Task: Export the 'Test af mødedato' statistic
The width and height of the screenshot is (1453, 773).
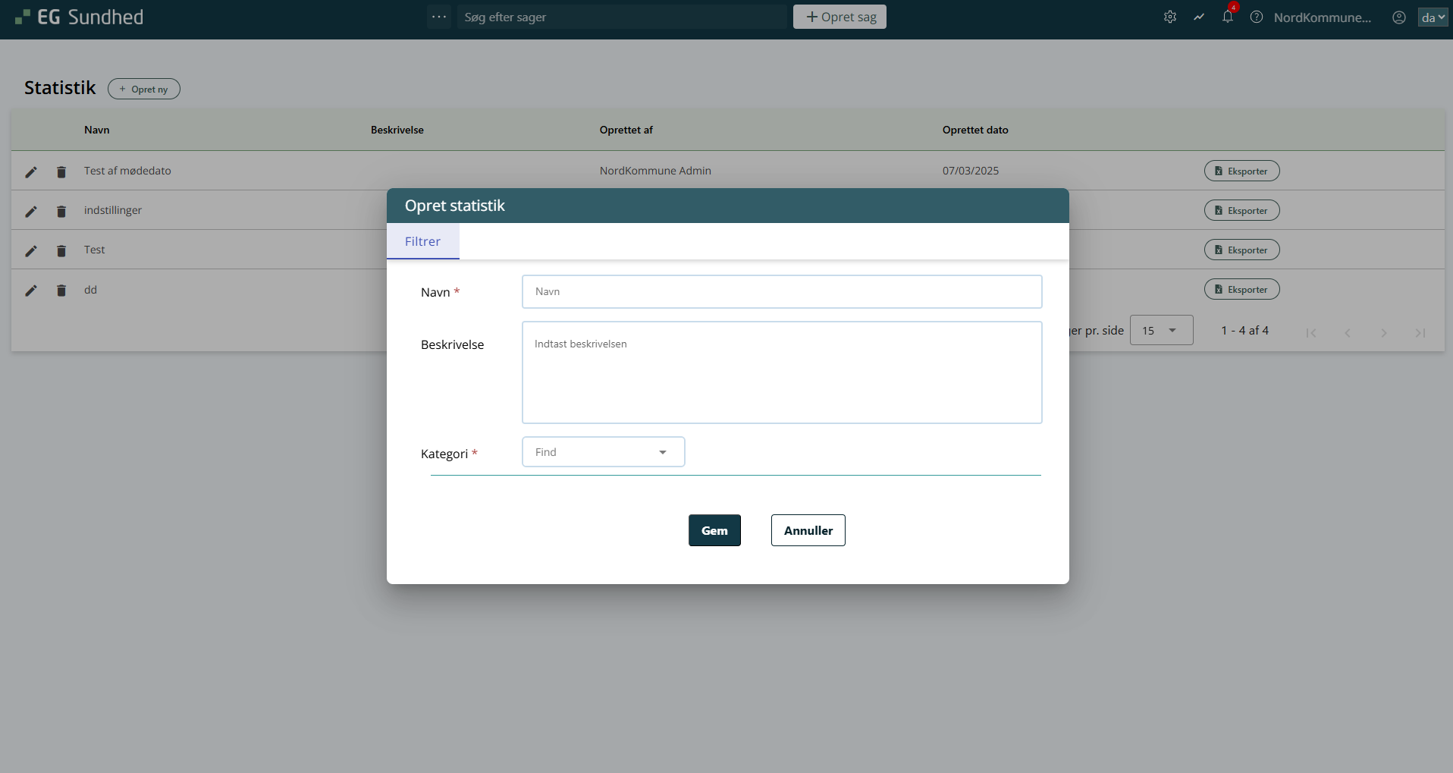Action: click(1241, 171)
